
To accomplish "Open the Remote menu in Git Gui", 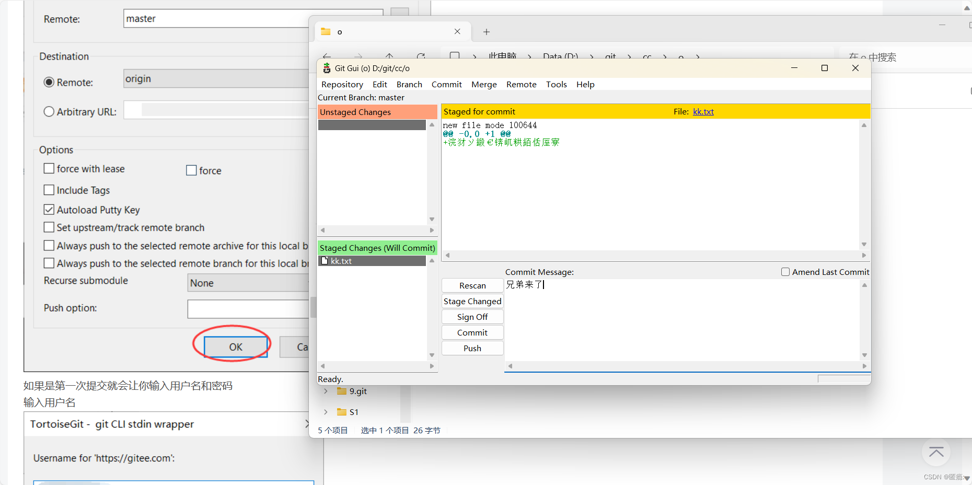I will (521, 84).
